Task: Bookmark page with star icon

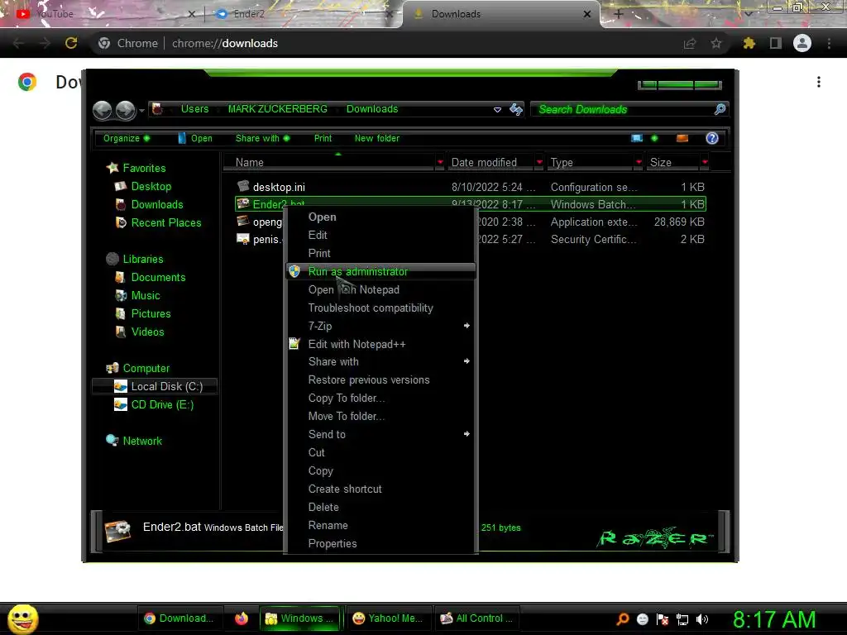Action: click(716, 43)
